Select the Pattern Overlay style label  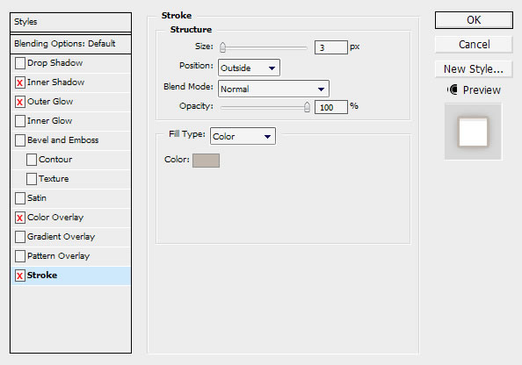tap(58, 256)
